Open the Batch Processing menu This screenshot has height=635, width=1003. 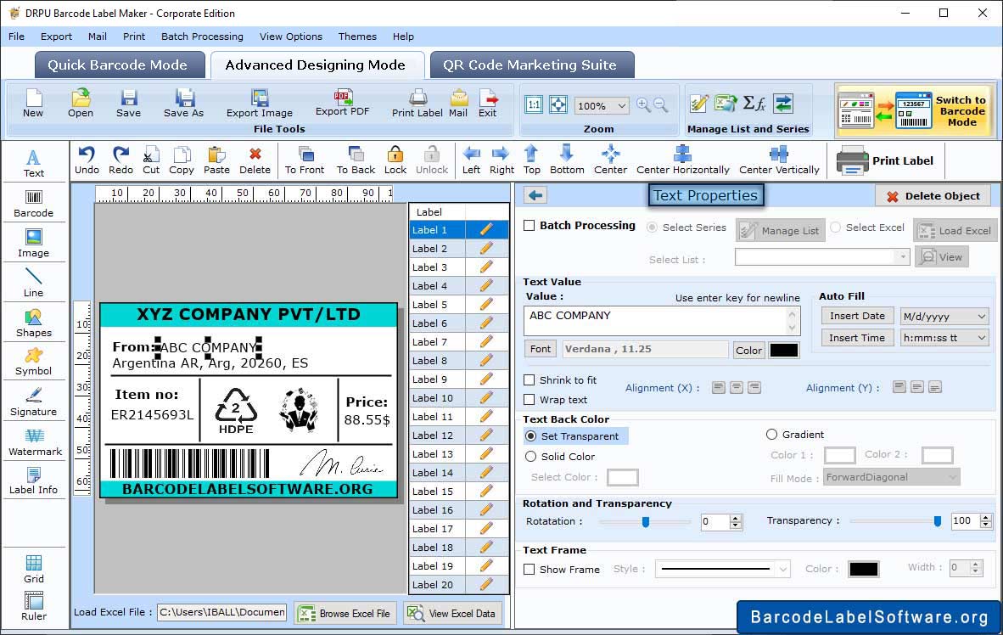202,37
